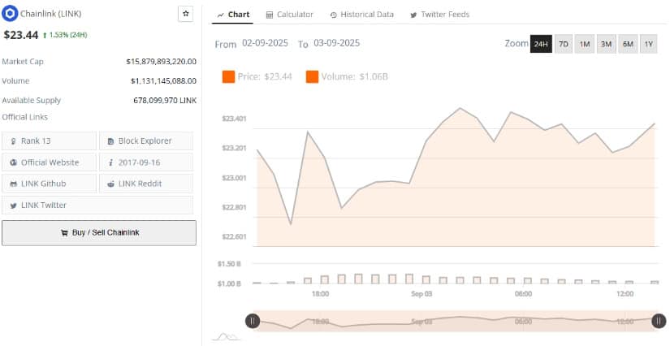
Task: Show the Twitter Feeds tab
Action: pos(439,15)
